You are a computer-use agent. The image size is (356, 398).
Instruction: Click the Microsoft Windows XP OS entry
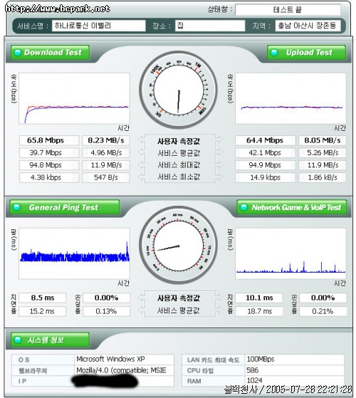pyautogui.click(x=110, y=359)
